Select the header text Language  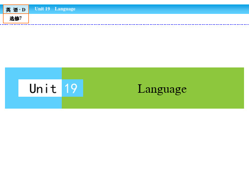coord(65,9)
